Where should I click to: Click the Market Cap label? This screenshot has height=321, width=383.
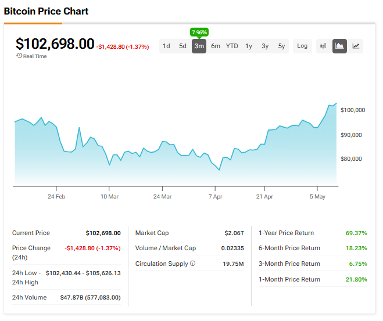click(x=152, y=233)
